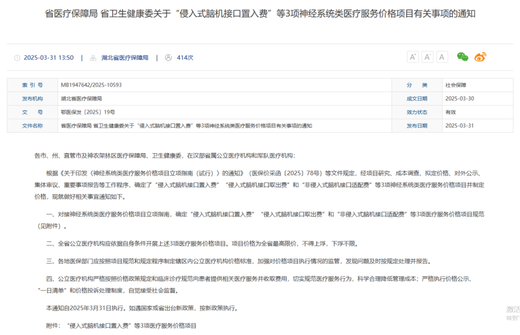Click the A+ icon to enlarge text
This screenshot has height=335, width=520.
tap(413, 56)
